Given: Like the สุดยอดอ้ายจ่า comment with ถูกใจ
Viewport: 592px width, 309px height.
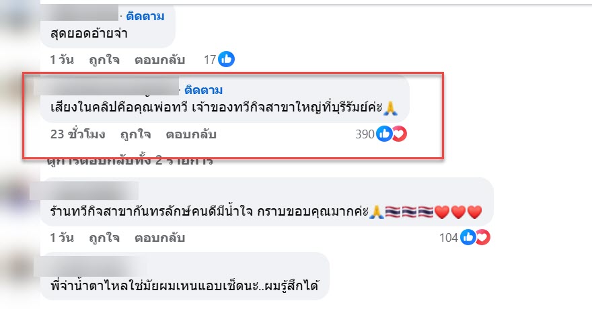Looking at the screenshot, I should (104, 60).
